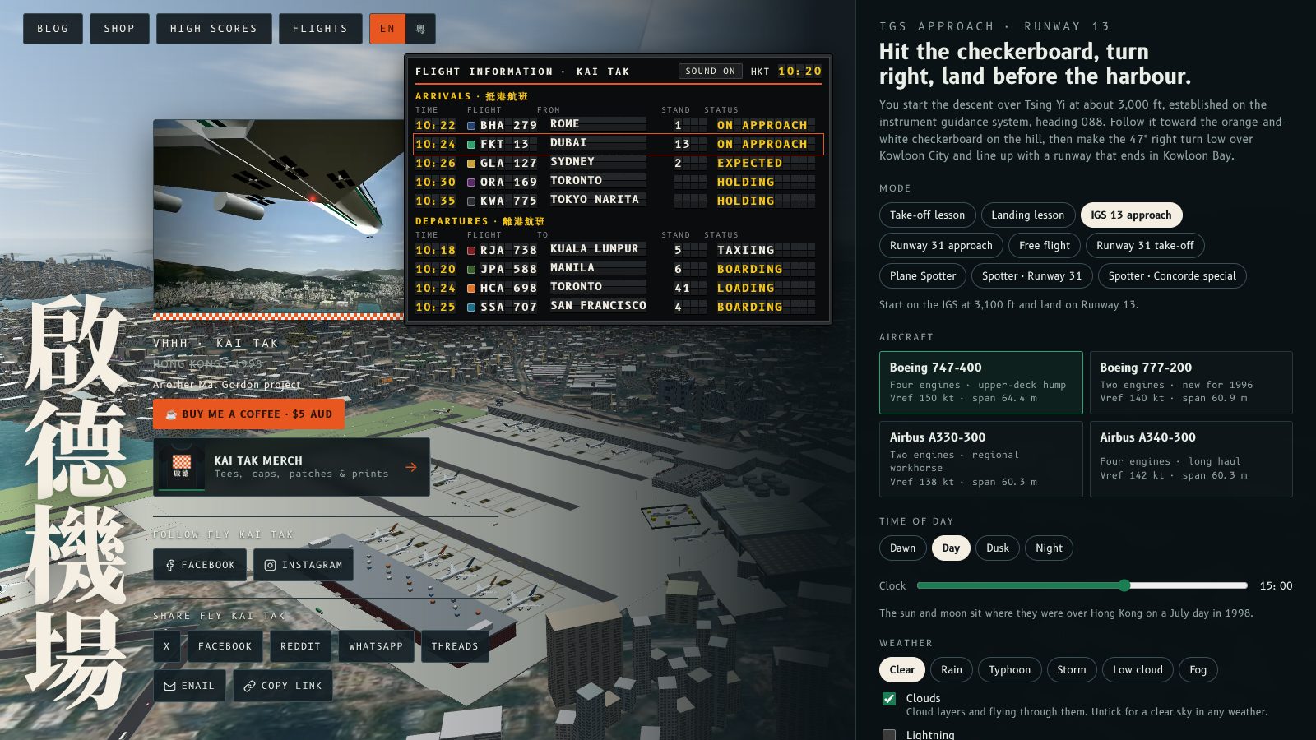Choose Typhoon weather
This screenshot has width=1316, height=740.
coord(1009,670)
